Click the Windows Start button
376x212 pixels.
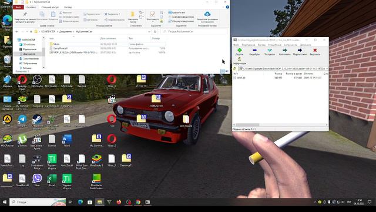pos(4,202)
